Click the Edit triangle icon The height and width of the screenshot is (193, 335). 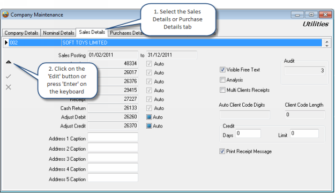[9, 62]
